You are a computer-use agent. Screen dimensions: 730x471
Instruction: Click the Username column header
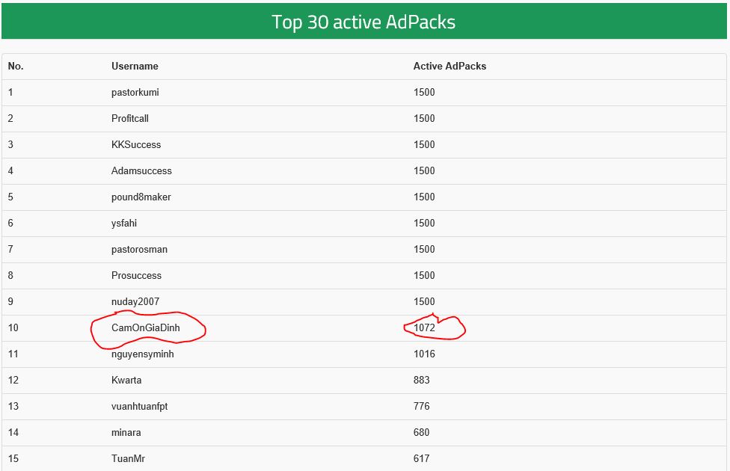[135, 67]
